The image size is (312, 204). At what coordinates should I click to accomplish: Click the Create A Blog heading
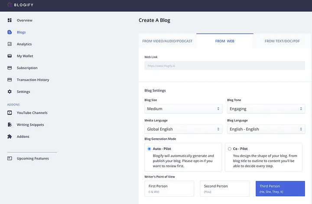(154, 20)
